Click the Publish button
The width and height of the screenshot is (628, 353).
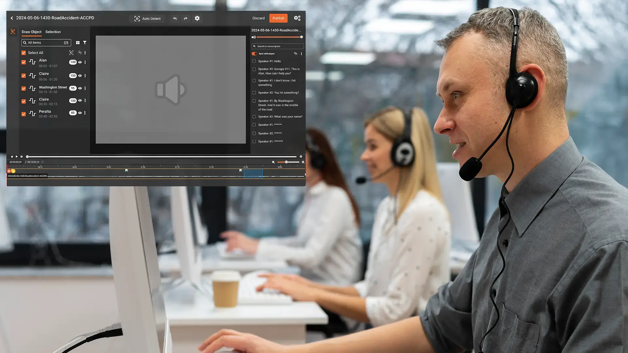tap(278, 18)
